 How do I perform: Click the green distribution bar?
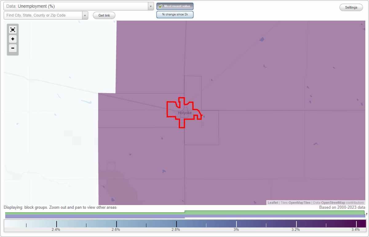pos(185,213)
